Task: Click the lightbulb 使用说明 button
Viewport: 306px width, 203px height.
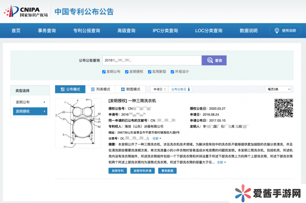Action: tap(285, 31)
